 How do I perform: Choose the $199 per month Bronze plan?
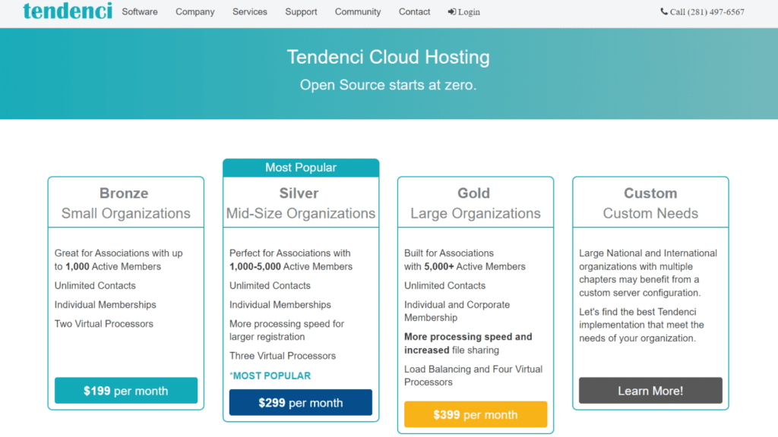tap(126, 391)
